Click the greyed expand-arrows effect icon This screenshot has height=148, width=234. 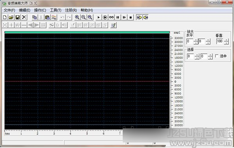[5, 25]
